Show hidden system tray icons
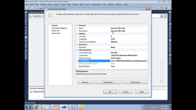Image resolution: width=196 pixels, height=110 pixels. point(147,107)
